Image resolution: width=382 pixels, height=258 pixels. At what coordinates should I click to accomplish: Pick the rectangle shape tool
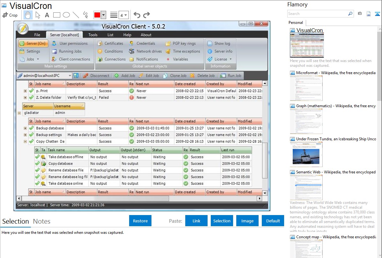point(56,15)
